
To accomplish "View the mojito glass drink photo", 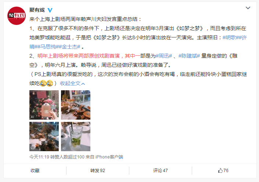I will point(76,136).
